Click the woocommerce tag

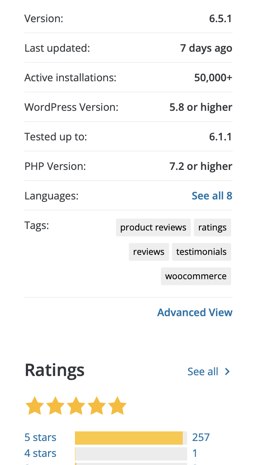point(196,276)
